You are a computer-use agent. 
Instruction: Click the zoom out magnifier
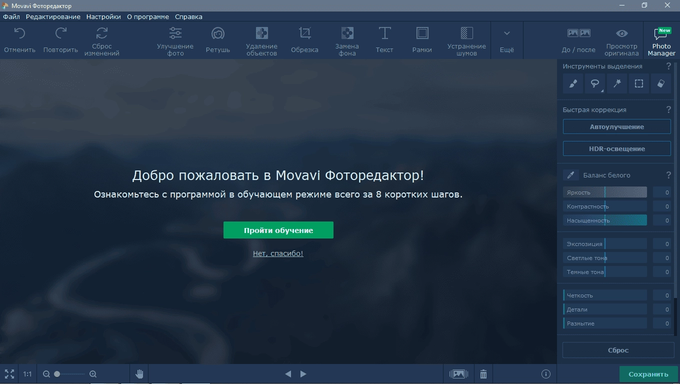tap(46, 374)
